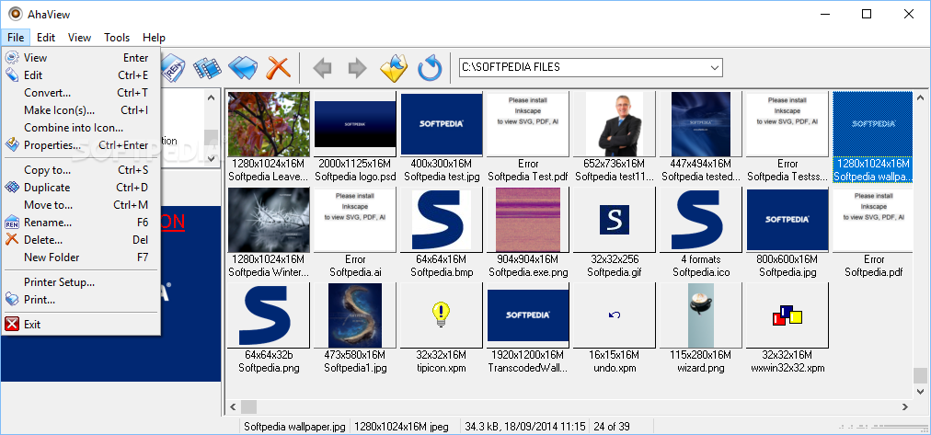931x435 pixels.
Task: Open the Edit menu in menu bar
Action: [46, 38]
